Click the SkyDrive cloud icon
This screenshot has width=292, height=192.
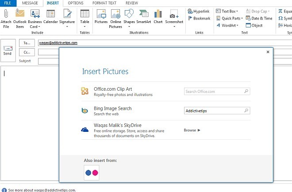[x=85, y=130]
